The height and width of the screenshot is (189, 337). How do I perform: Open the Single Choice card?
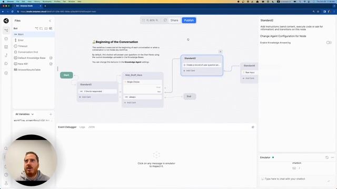143,82
